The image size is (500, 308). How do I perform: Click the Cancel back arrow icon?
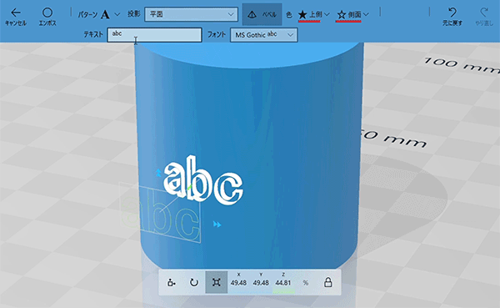pos(16,13)
